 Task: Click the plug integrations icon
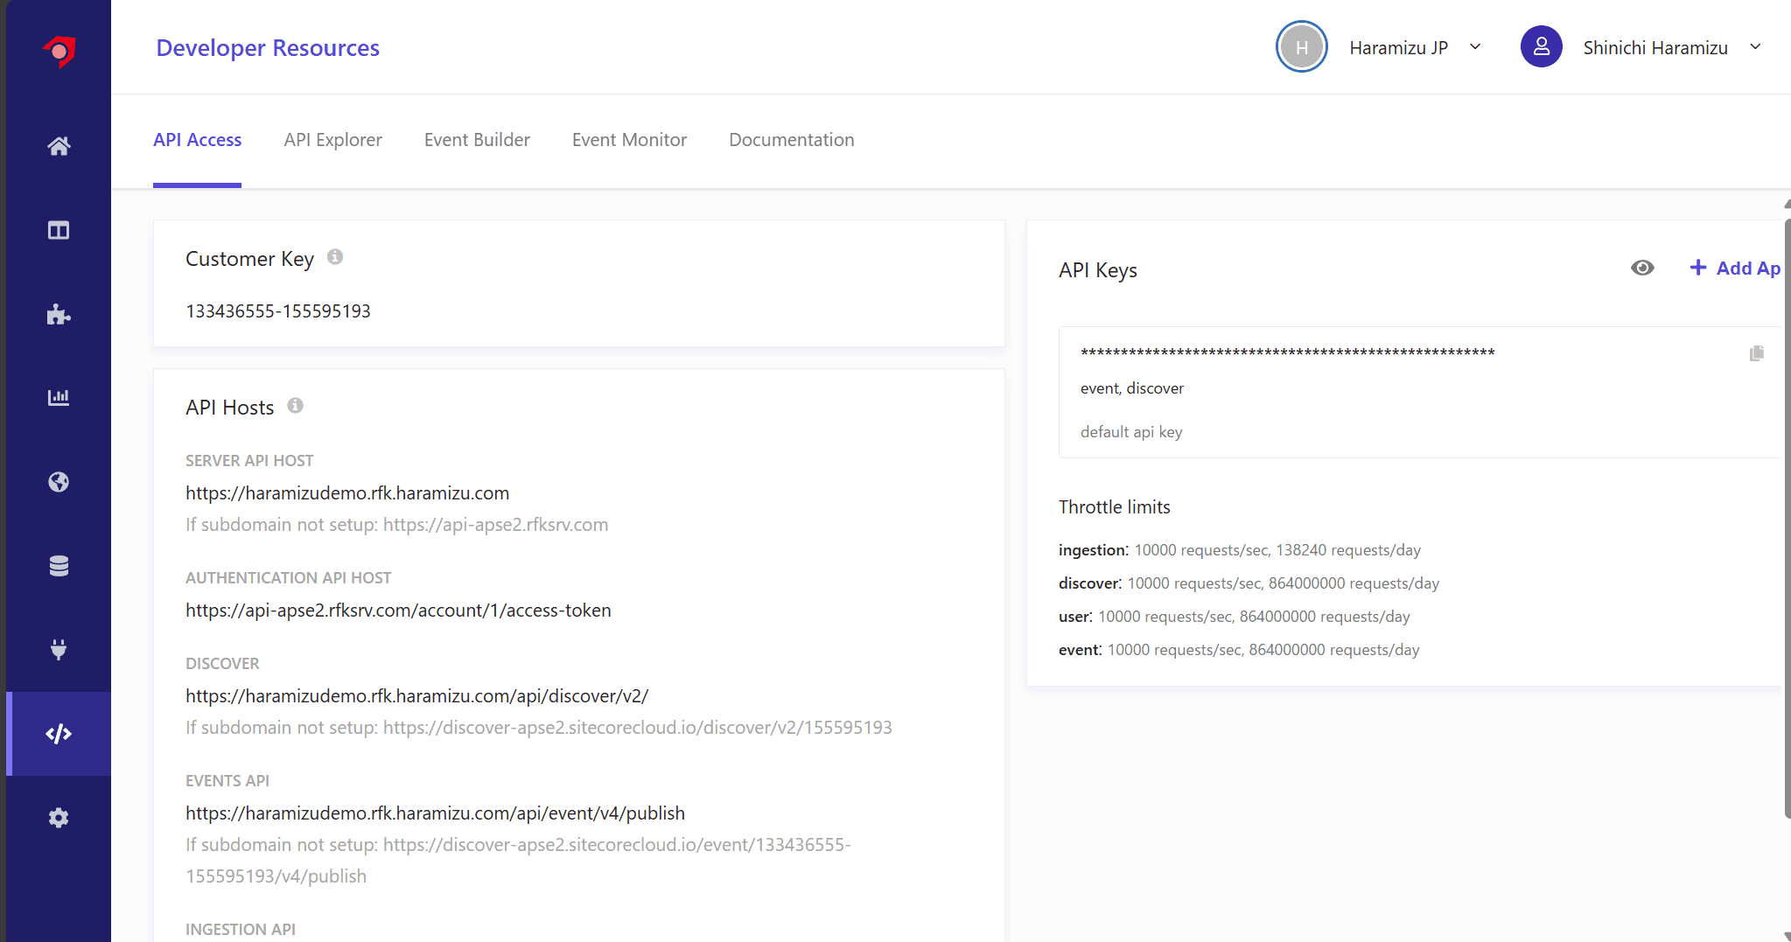59,649
